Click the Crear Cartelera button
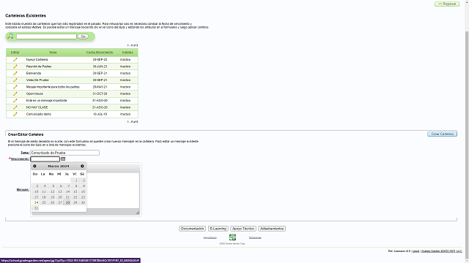The width and height of the screenshot is (469, 263). click(x=442, y=134)
